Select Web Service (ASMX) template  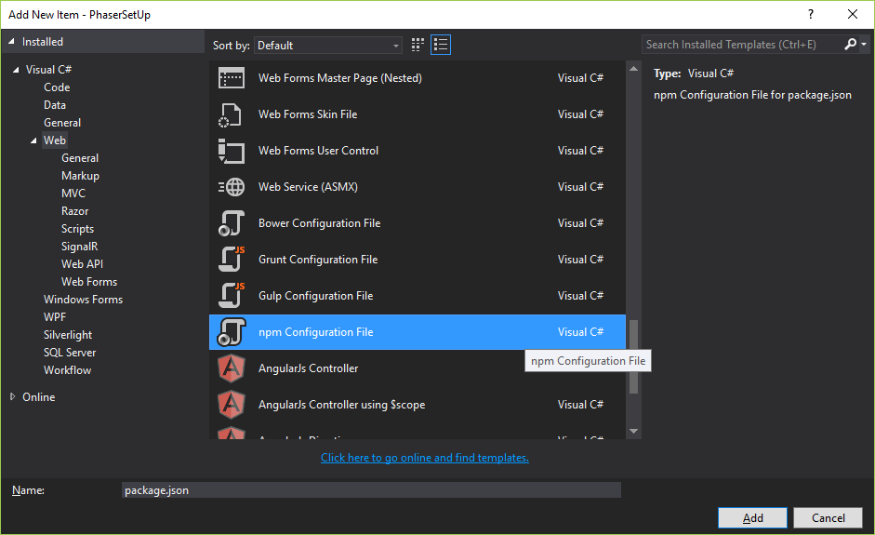(418, 187)
